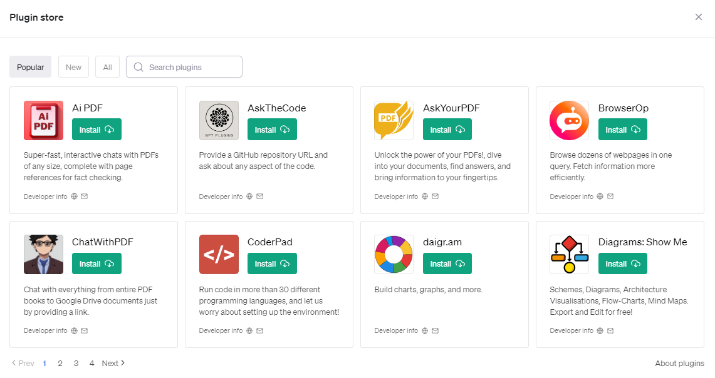Open CoderPad developer website globe icon

pos(249,330)
